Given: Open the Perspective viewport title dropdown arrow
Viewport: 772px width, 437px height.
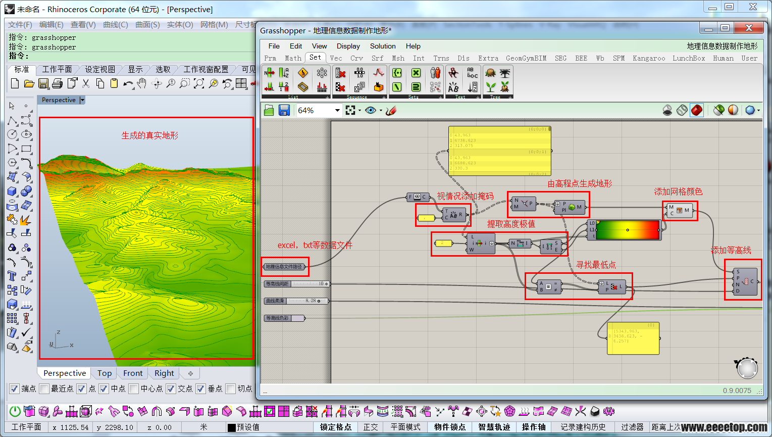Looking at the screenshot, I should point(82,100).
